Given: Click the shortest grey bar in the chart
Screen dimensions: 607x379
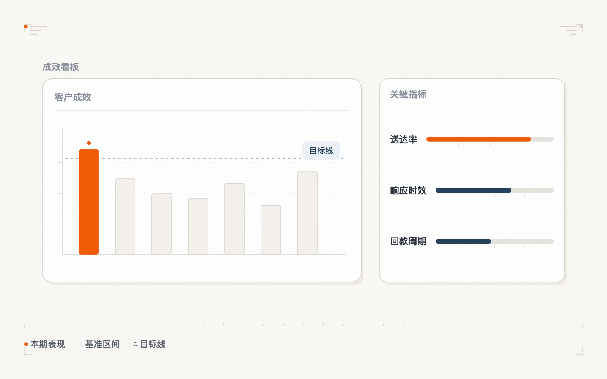Looking at the screenshot, I should 271,230.
